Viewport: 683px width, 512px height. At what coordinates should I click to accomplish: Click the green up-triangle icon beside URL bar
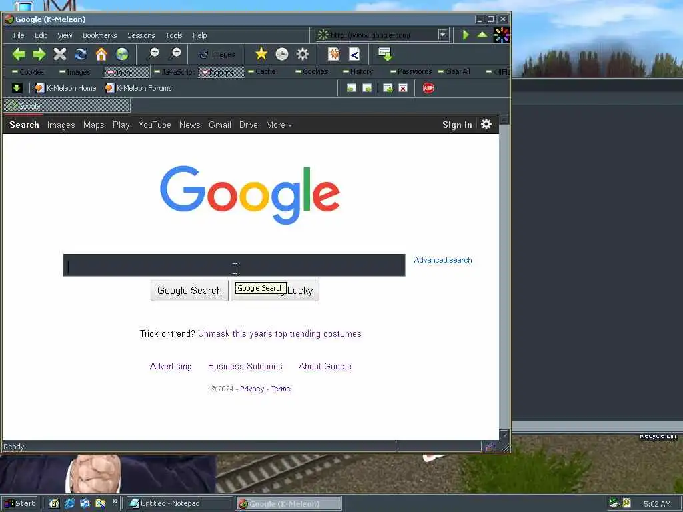pyautogui.click(x=482, y=35)
